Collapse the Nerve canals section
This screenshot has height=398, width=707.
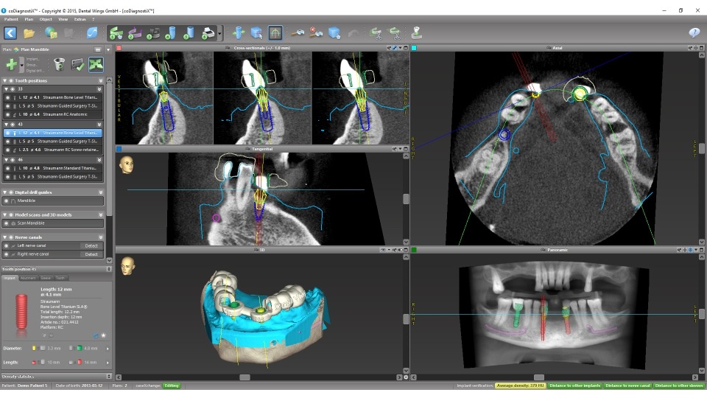(5, 237)
